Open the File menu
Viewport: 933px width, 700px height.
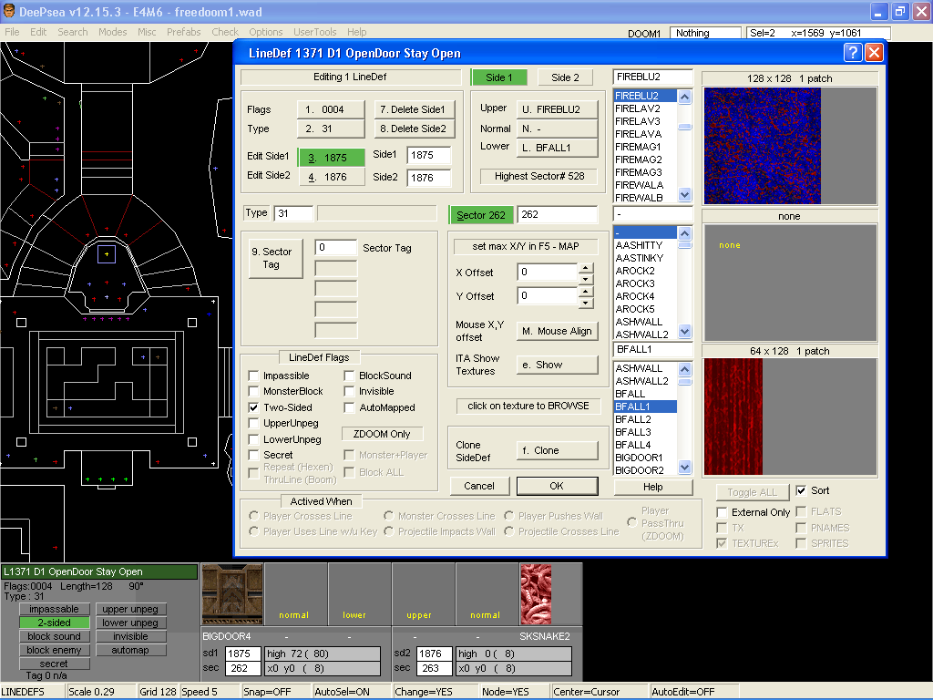[12, 32]
